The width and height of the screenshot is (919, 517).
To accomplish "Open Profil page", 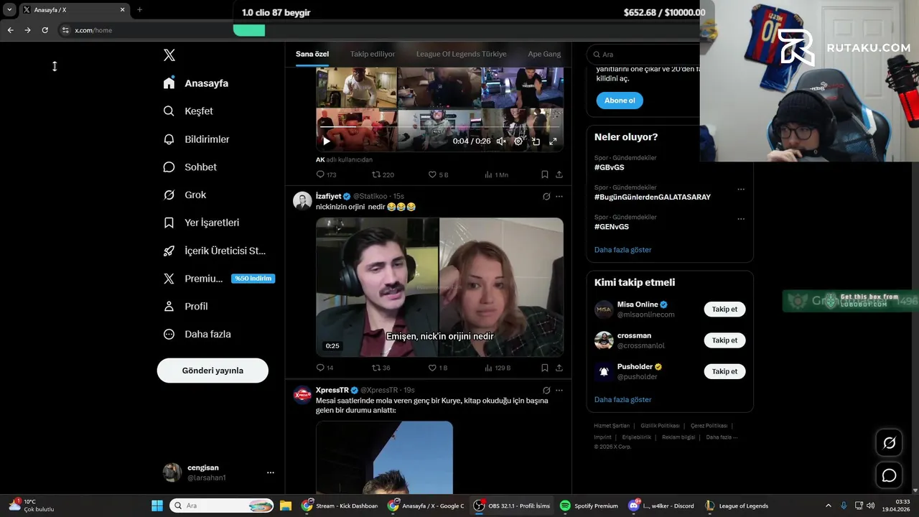I will click(186, 306).
